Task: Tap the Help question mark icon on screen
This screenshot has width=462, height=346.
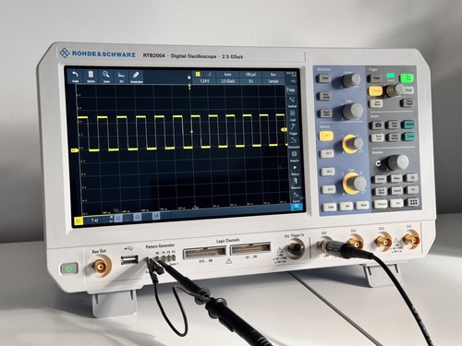Action: pyautogui.click(x=290, y=90)
